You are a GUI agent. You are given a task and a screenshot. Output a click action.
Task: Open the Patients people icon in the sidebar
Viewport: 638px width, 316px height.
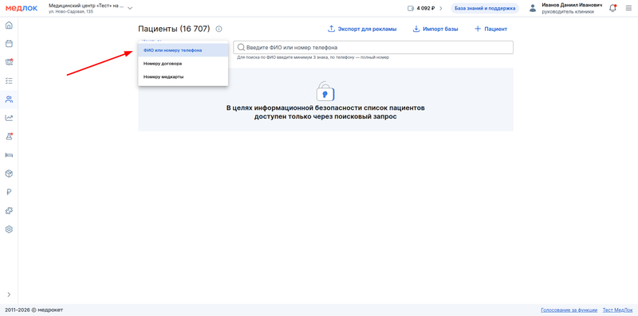coord(9,99)
